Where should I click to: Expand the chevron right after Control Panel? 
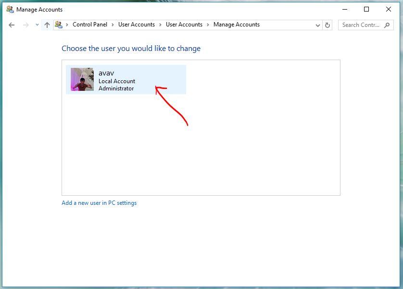pyautogui.click(x=113, y=25)
